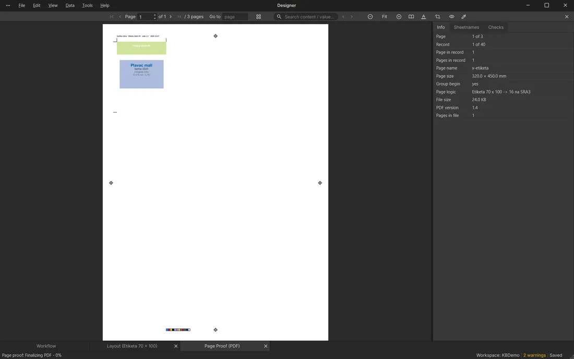Select the eyedropper color picker tool
This screenshot has width=574, height=359.
464,17
